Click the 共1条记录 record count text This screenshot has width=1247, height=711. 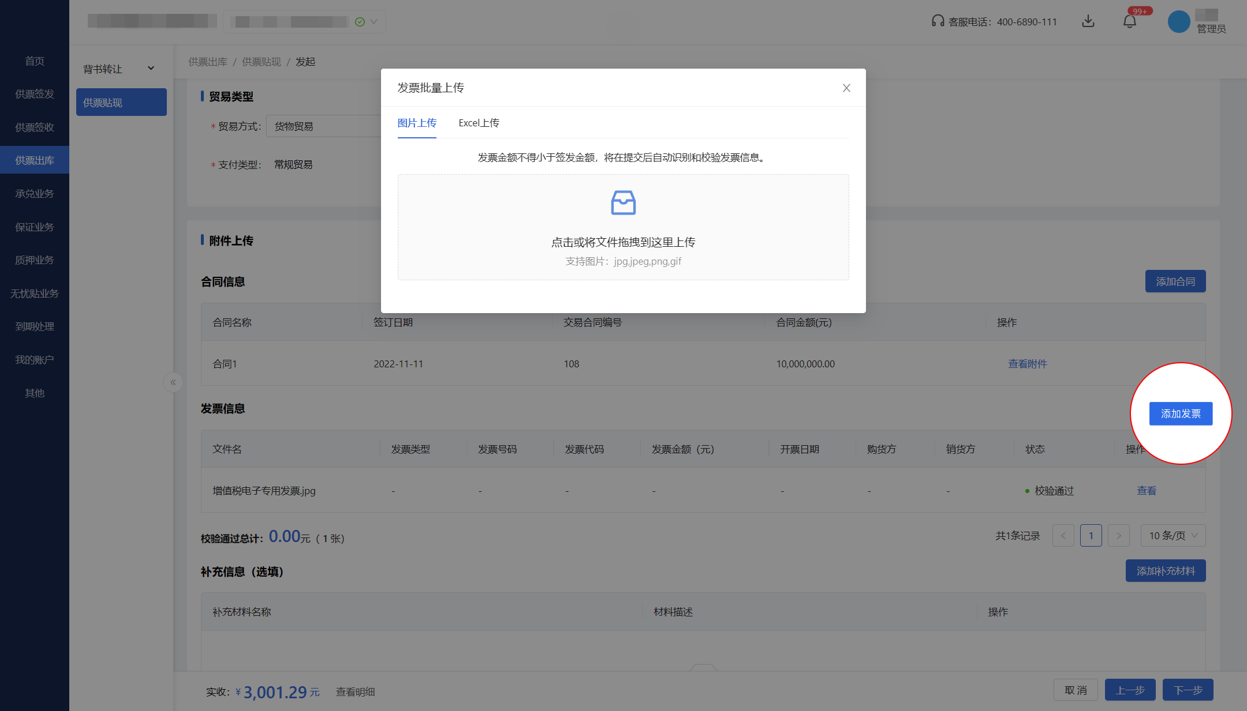[x=1018, y=536]
